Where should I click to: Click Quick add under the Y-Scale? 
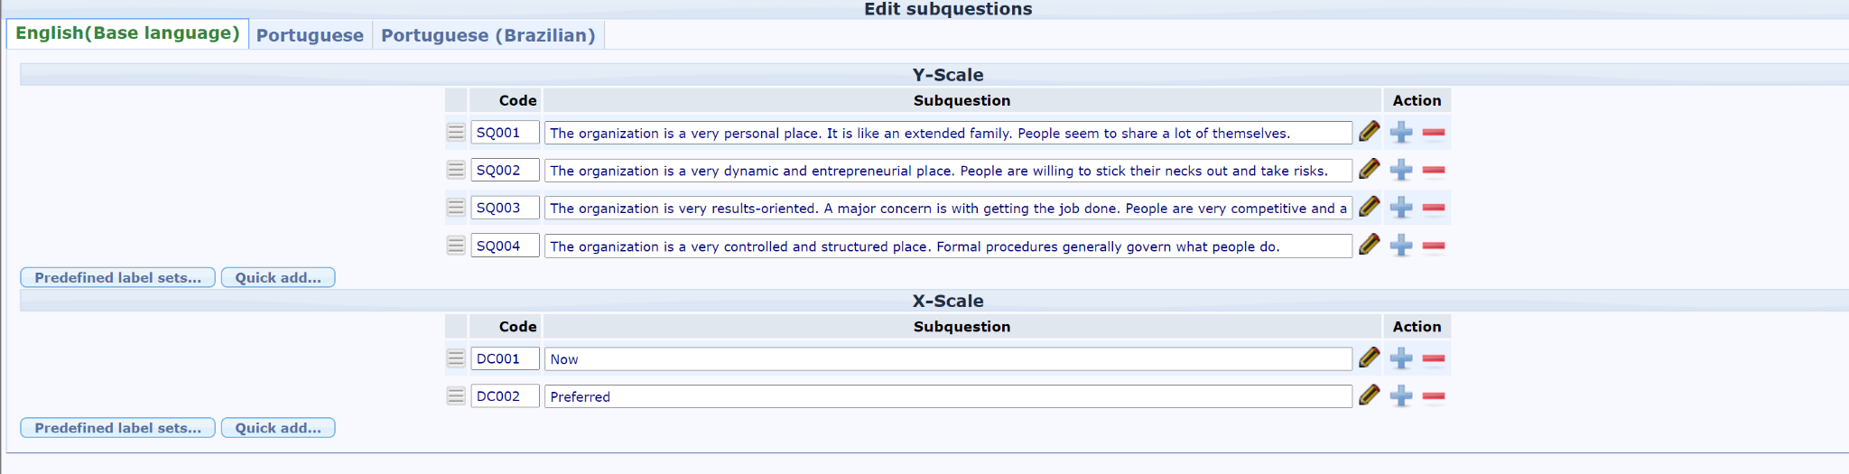[278, 277]
